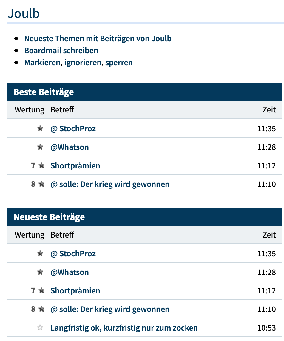
Task: Open the Boardmail schreiben link
Action: (61, 50)
